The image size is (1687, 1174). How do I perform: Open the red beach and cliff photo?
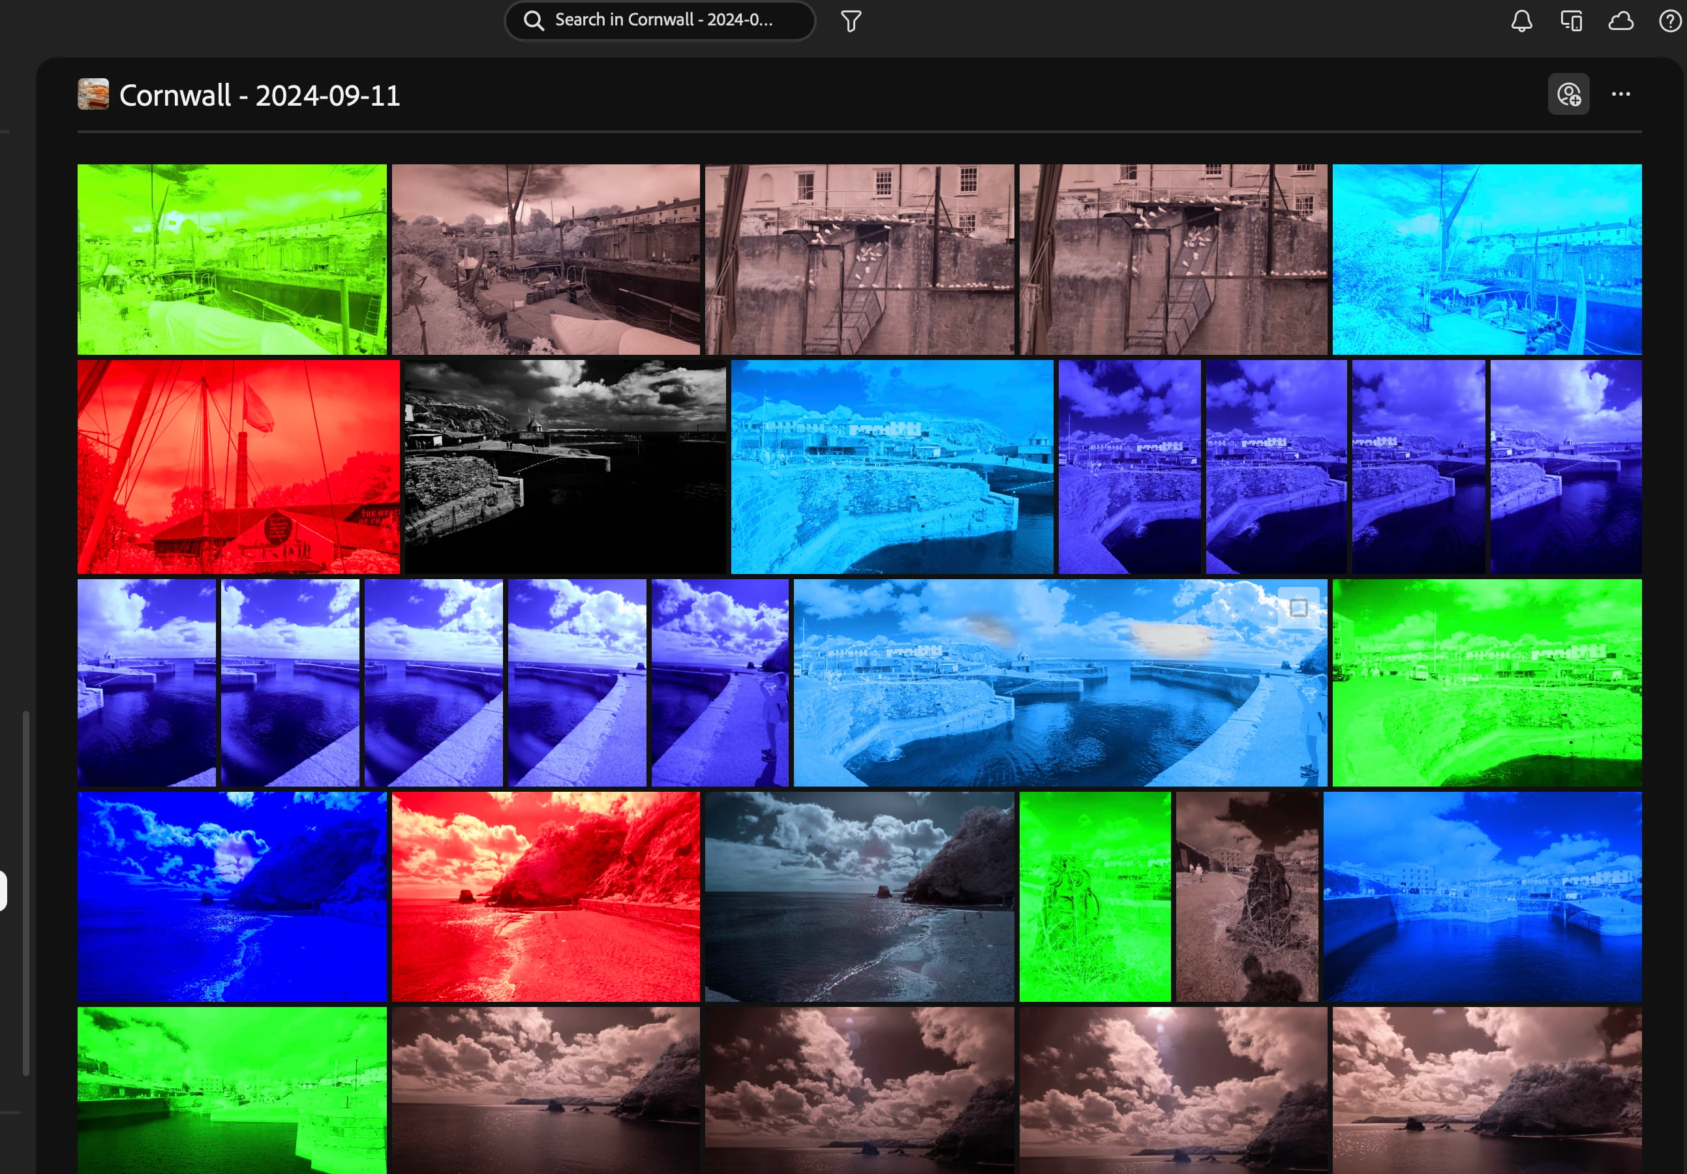click(x=545, y=896)
